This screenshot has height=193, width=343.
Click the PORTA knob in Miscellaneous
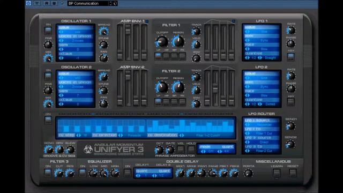[248, 173]
